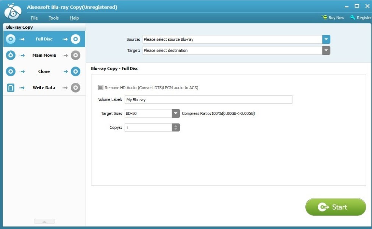Viewport: 372px width, 229px height.
Task: Select Main Movie copy mode
Action: (x=44, y=55)
